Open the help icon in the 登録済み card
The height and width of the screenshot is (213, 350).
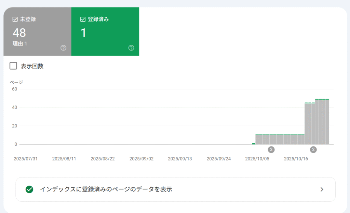point(131,48)
